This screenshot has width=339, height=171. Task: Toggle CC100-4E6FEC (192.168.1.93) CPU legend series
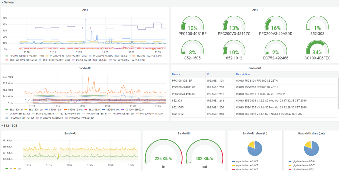coord(129,60)
